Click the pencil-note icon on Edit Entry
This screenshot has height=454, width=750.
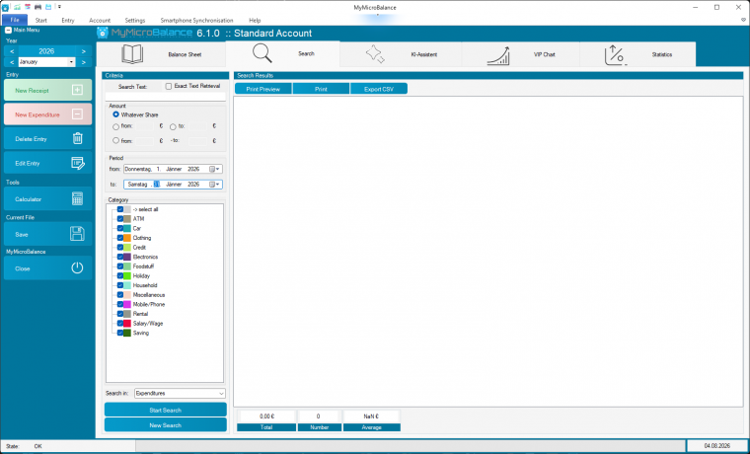[x=78, y=163]
